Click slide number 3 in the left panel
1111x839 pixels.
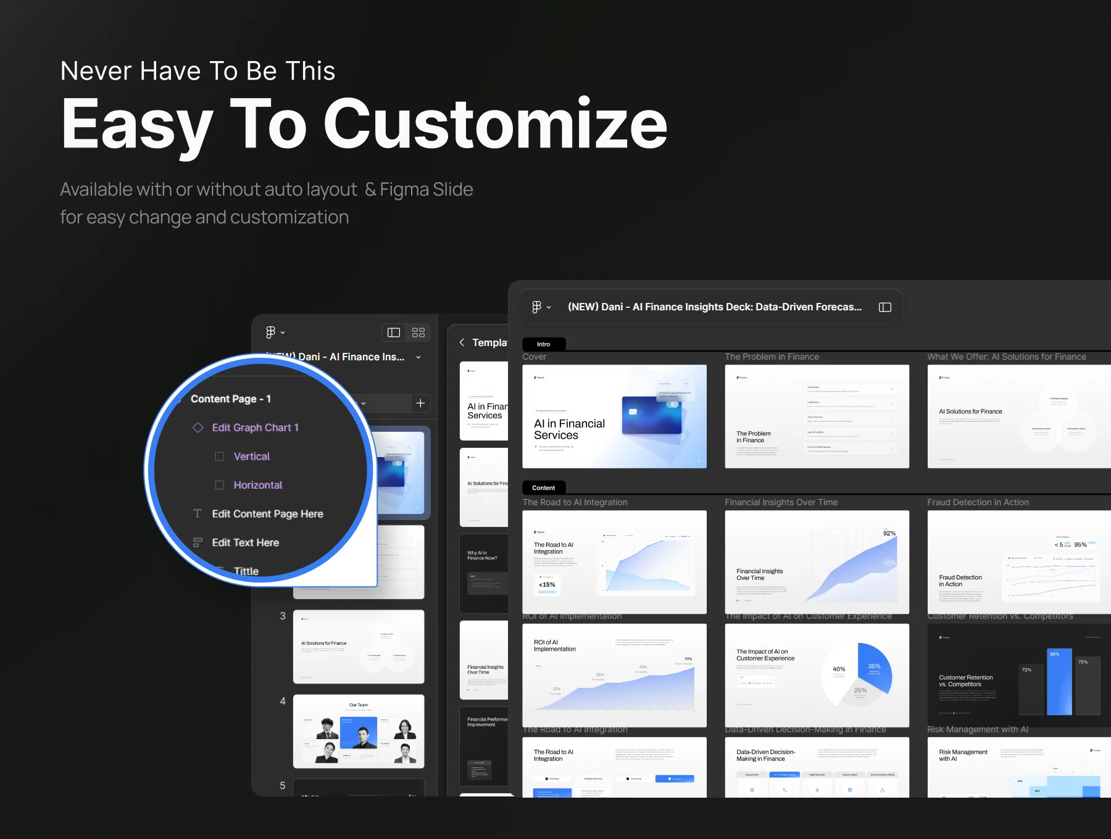(x=283, y=616)
